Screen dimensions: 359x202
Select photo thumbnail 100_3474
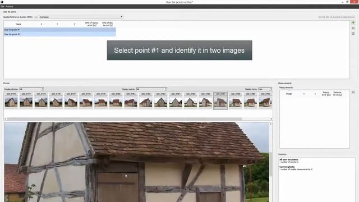pos(26,100)
